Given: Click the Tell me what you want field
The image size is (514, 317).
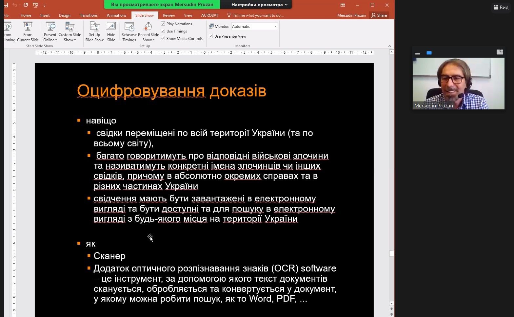Looking at the screenshot, I should pos(258,15).
